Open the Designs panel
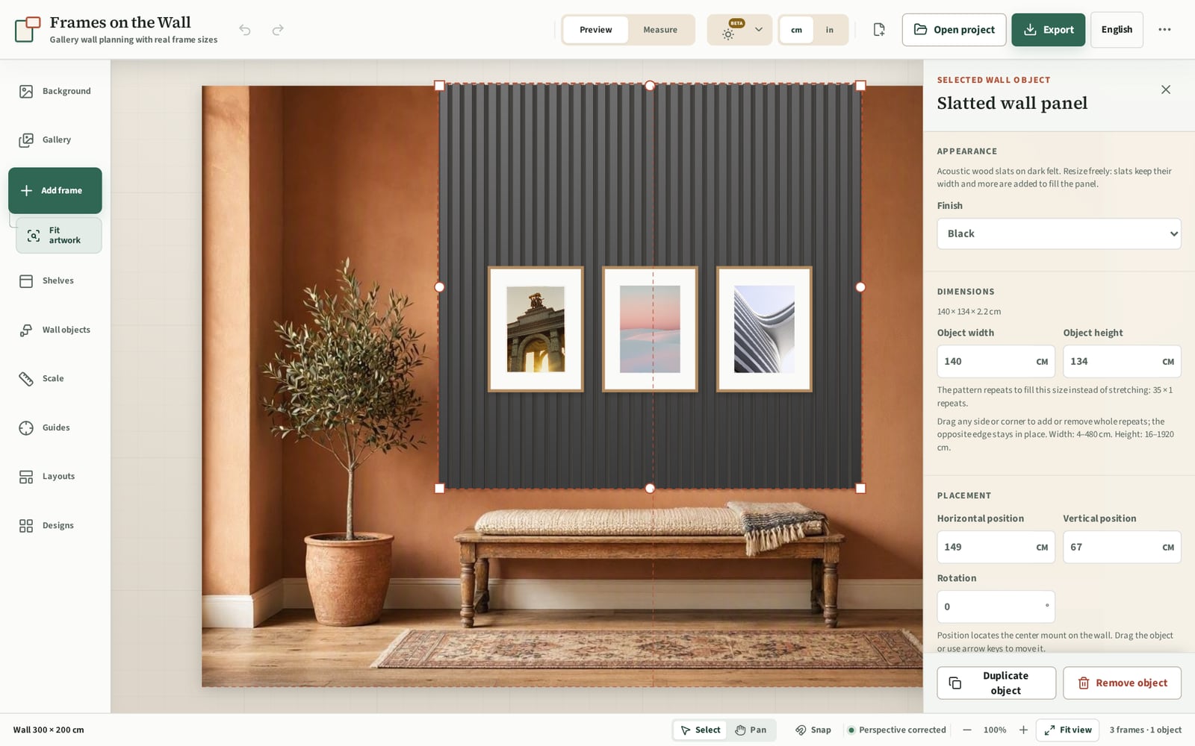 (55, 526)
